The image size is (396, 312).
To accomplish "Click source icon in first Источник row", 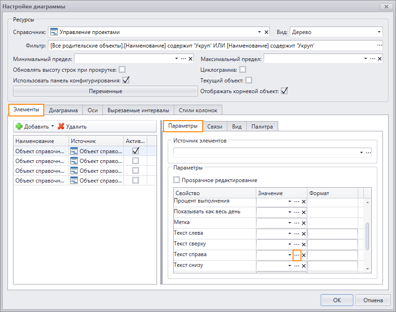I will [74, 151].
